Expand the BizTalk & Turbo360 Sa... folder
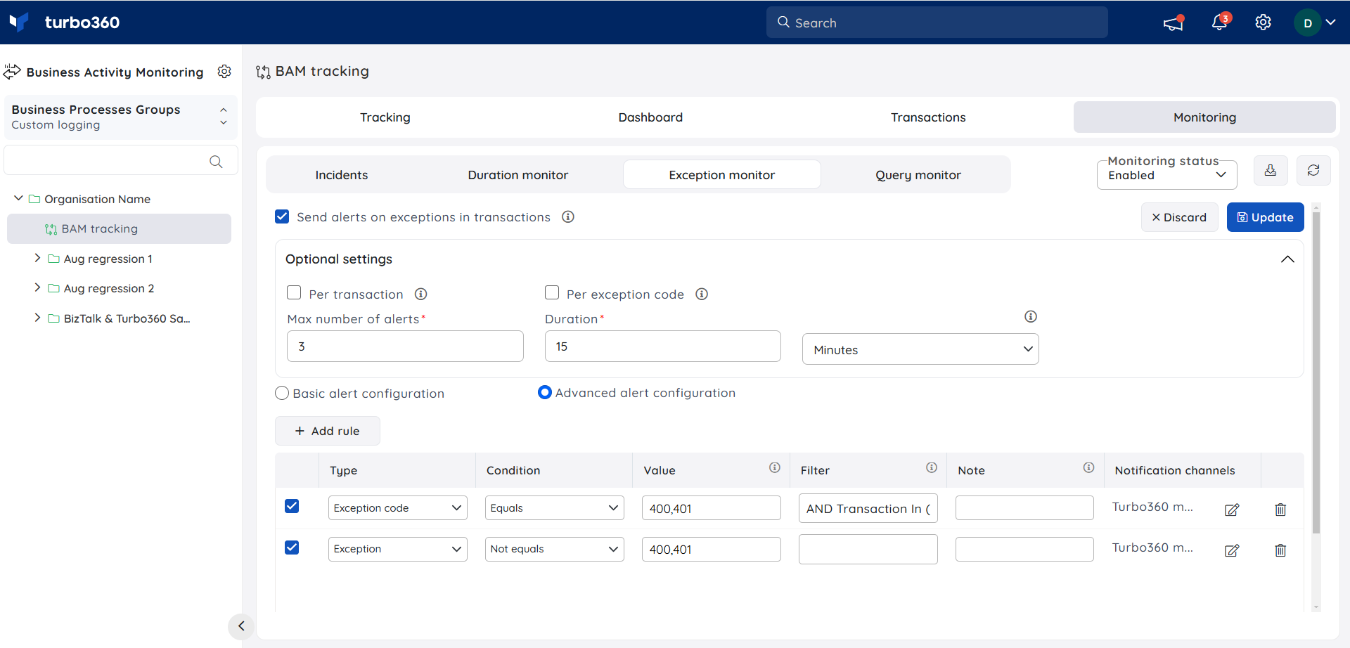This screenshot has width=1350, height=648. pos(37,318)
